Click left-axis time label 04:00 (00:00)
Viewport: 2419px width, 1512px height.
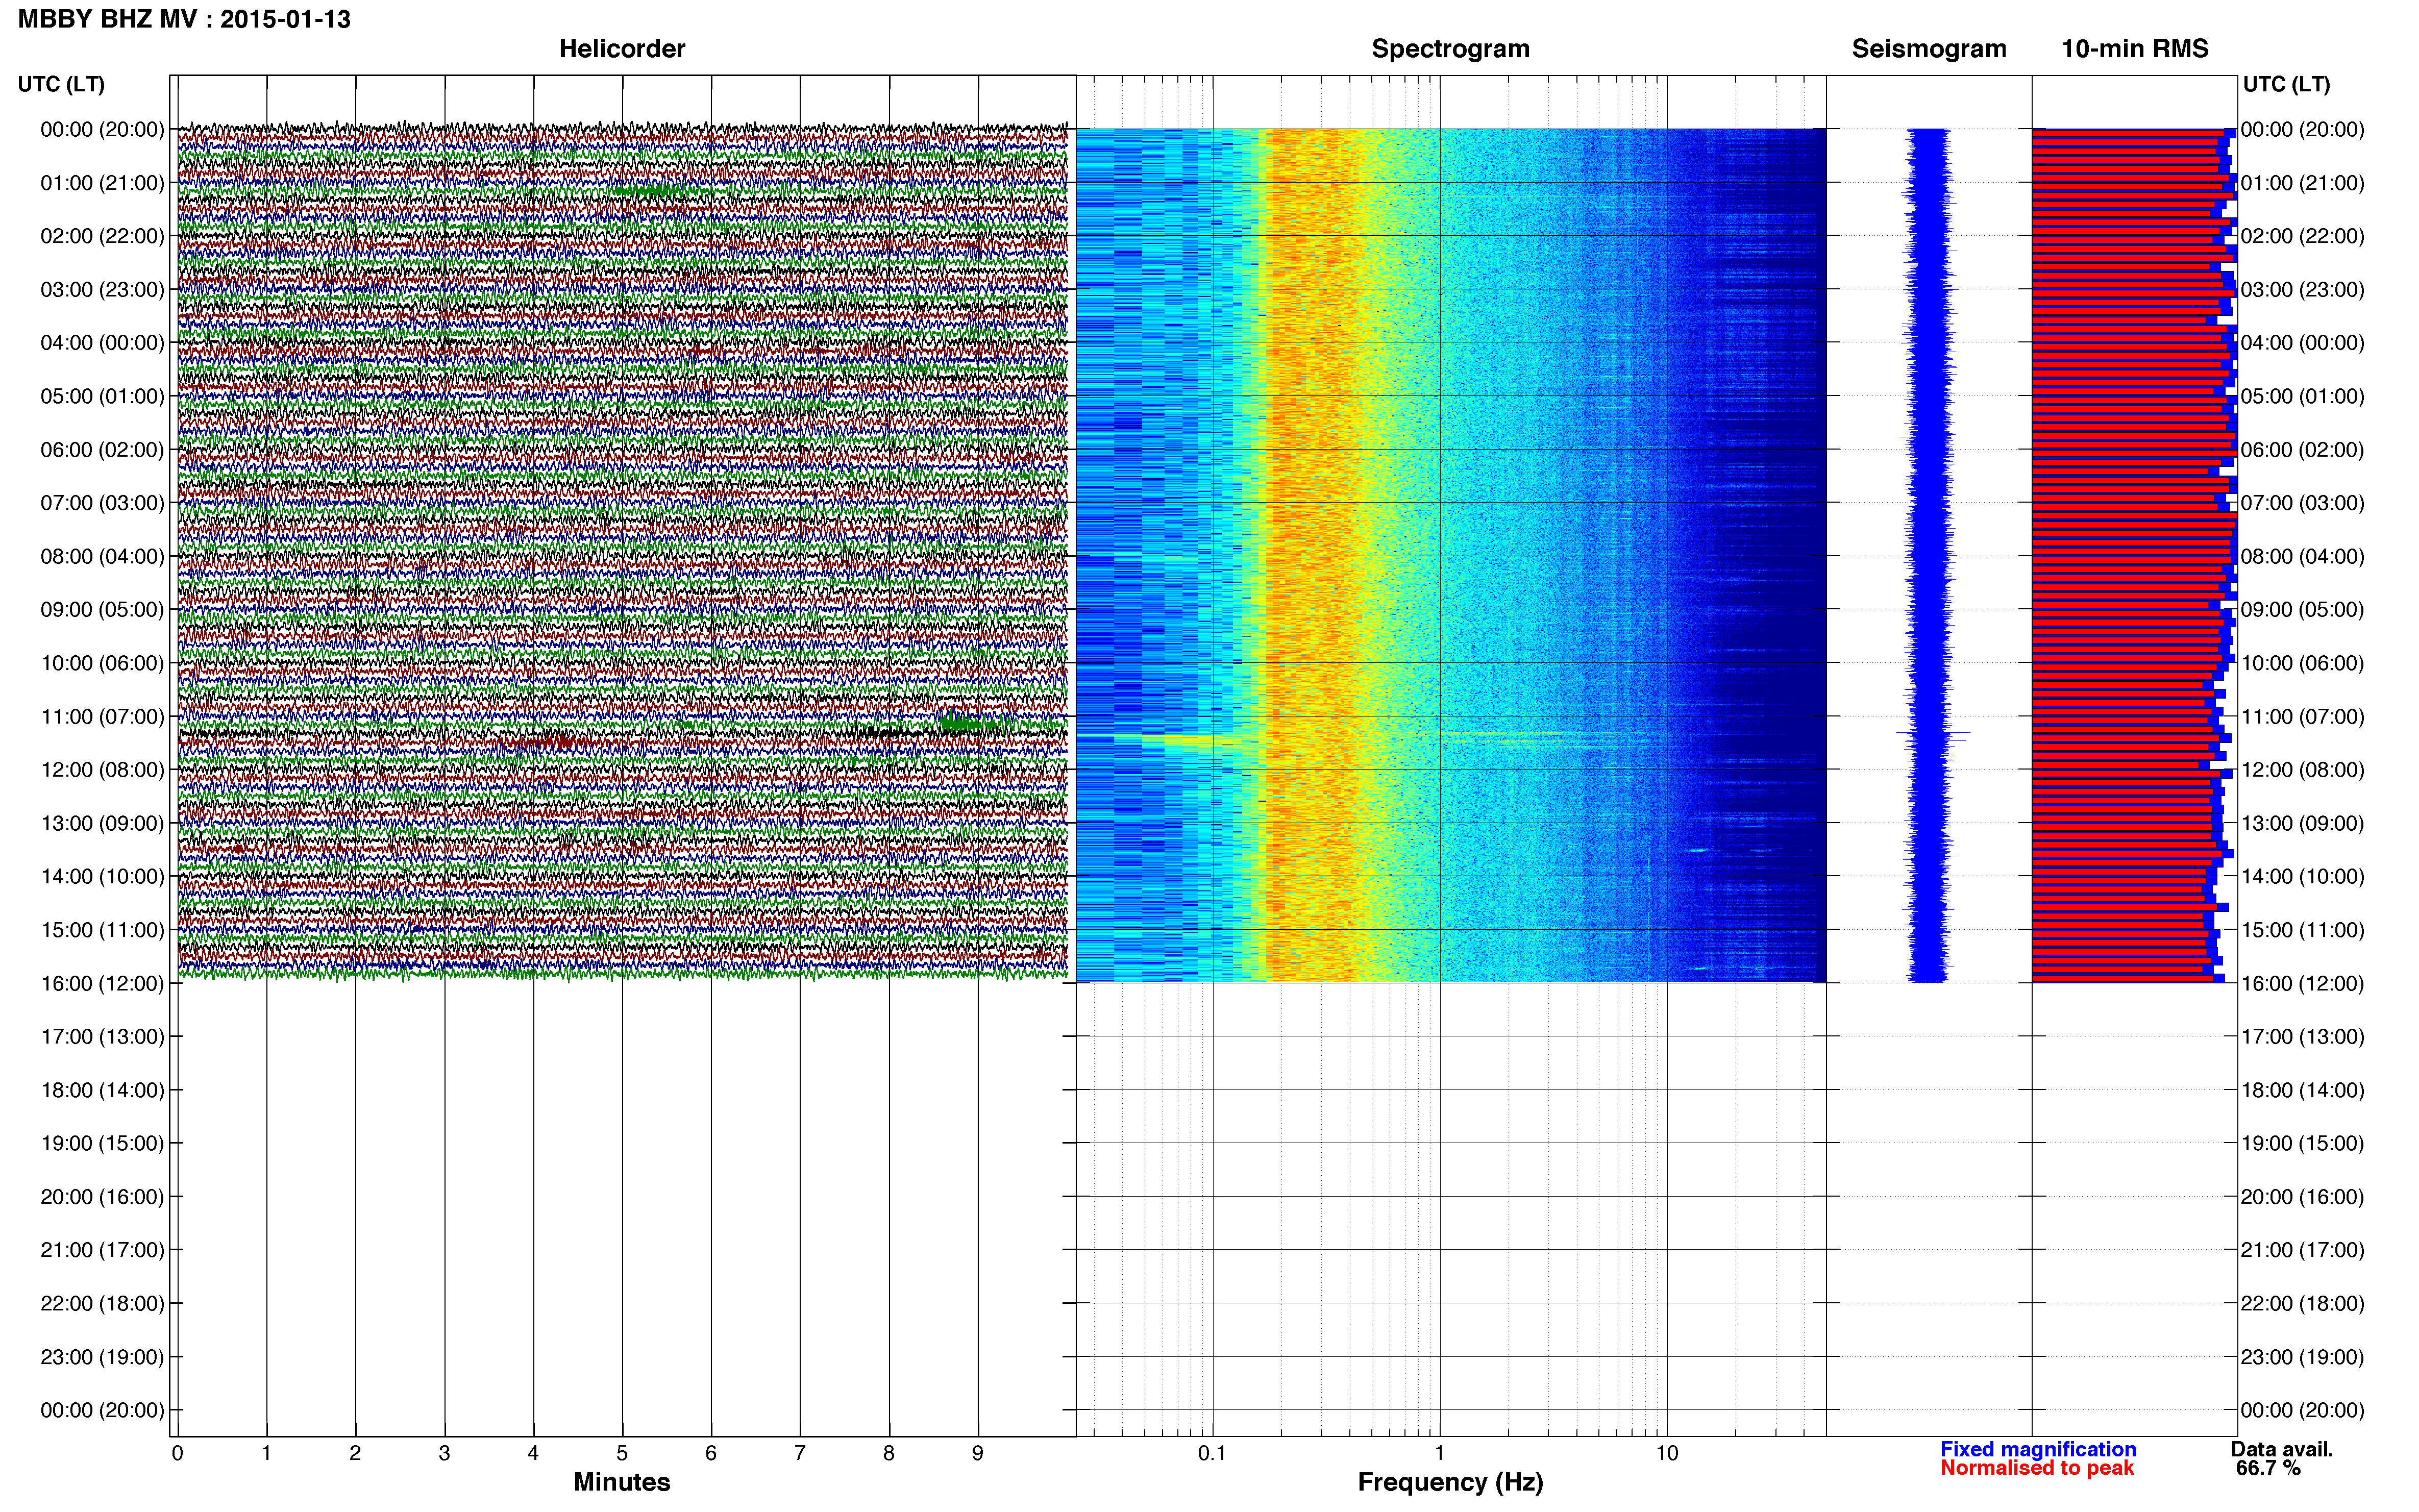pos(102,343)
